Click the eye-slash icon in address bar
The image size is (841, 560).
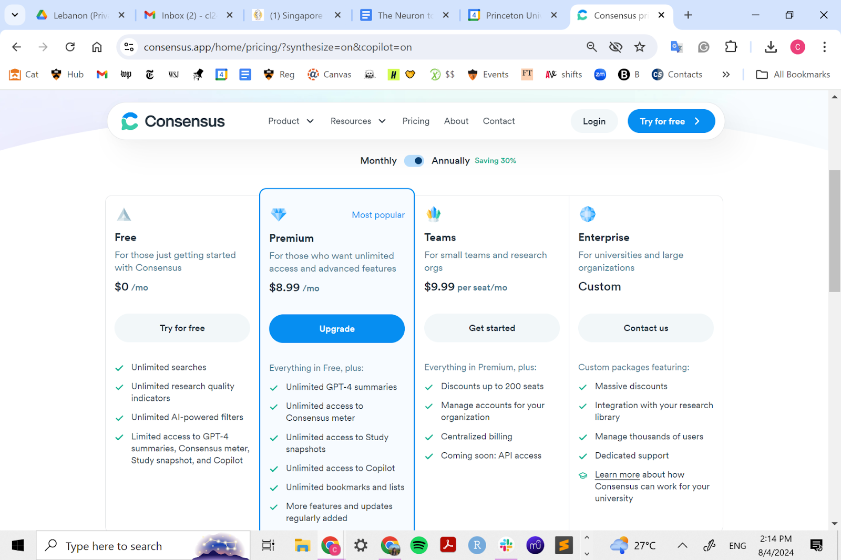616,47
